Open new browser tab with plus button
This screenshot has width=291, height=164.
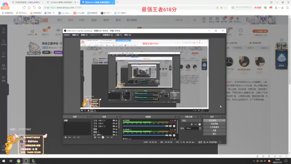tap(117, 2)
